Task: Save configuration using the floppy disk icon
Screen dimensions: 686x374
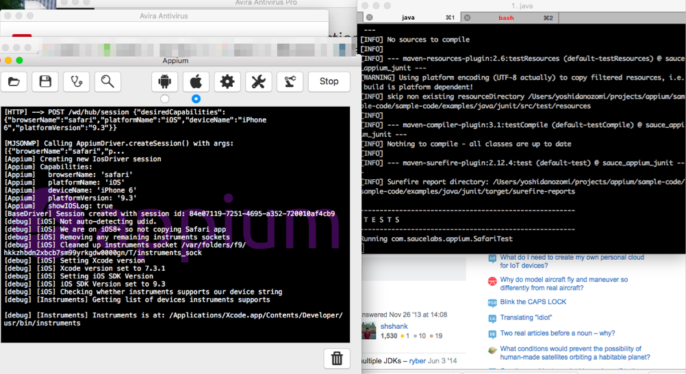Action: coord(45,81)
